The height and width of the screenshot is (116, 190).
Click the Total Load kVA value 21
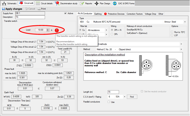(x=65, y=52)
